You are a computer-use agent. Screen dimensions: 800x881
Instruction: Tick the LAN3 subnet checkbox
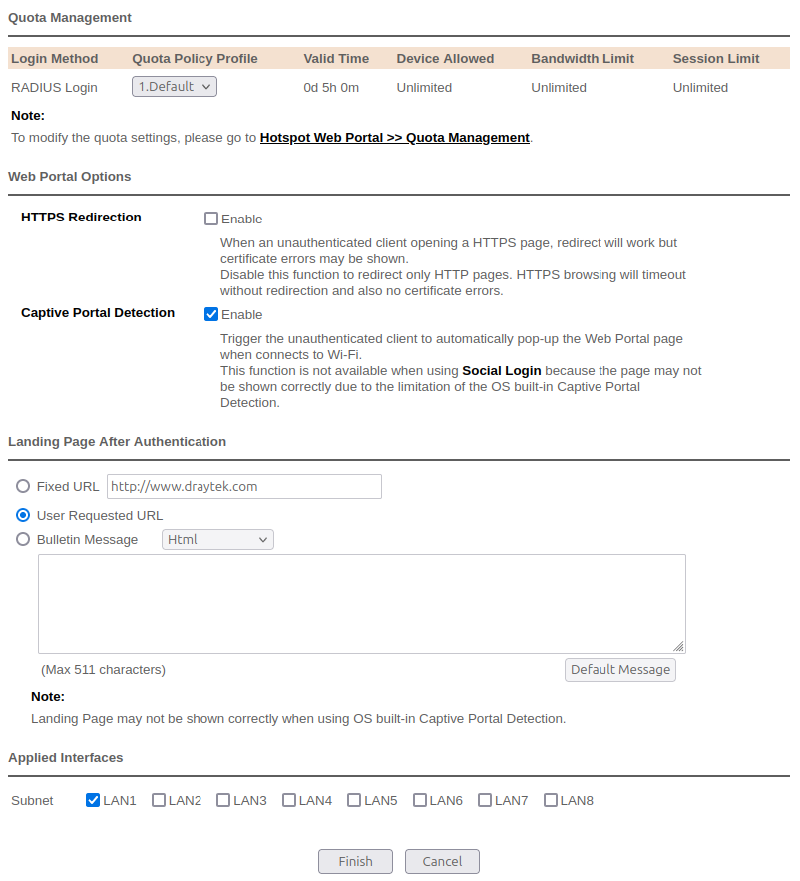pyautogui.click(x=223, y=800)
